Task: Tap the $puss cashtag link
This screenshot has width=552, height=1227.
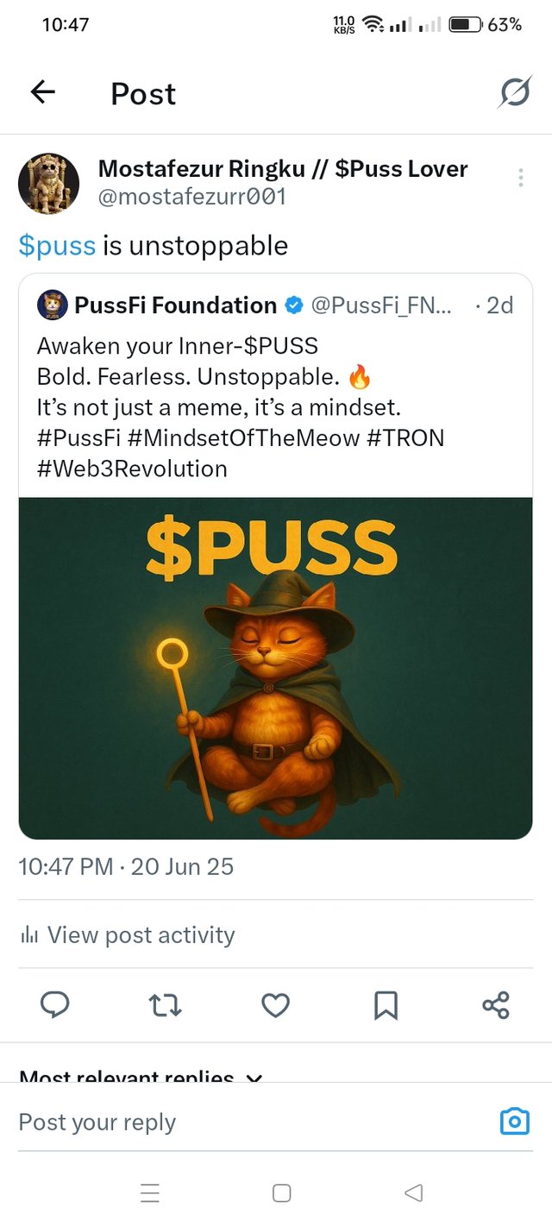Action: pos(57,246)
